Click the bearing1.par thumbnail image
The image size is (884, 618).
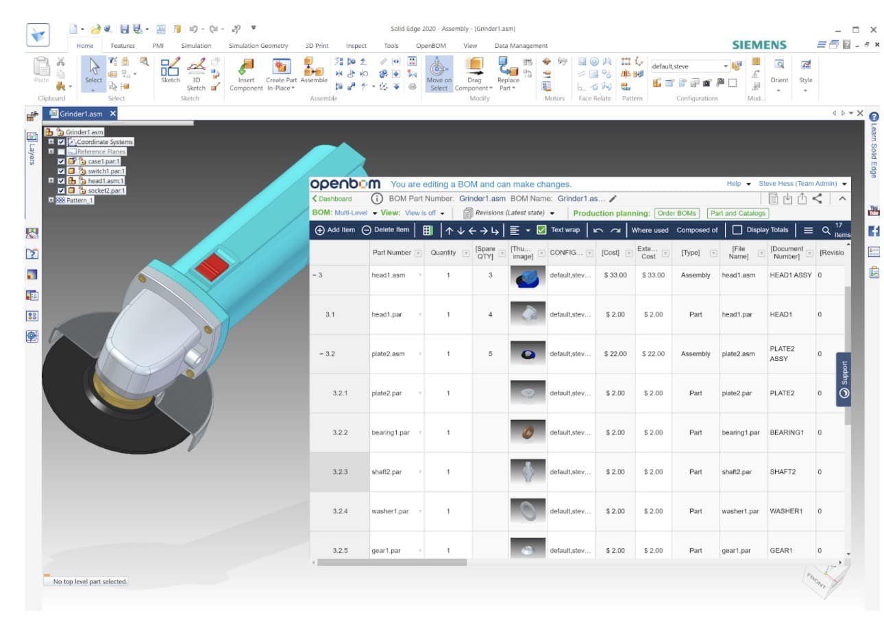(x=528, y=432)
